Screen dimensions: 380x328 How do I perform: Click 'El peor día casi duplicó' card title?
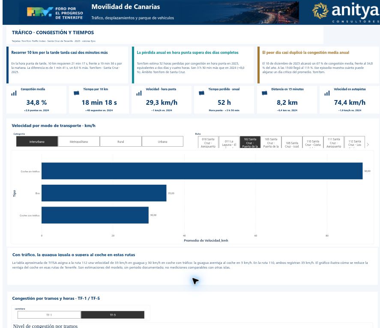coord(305,53)
